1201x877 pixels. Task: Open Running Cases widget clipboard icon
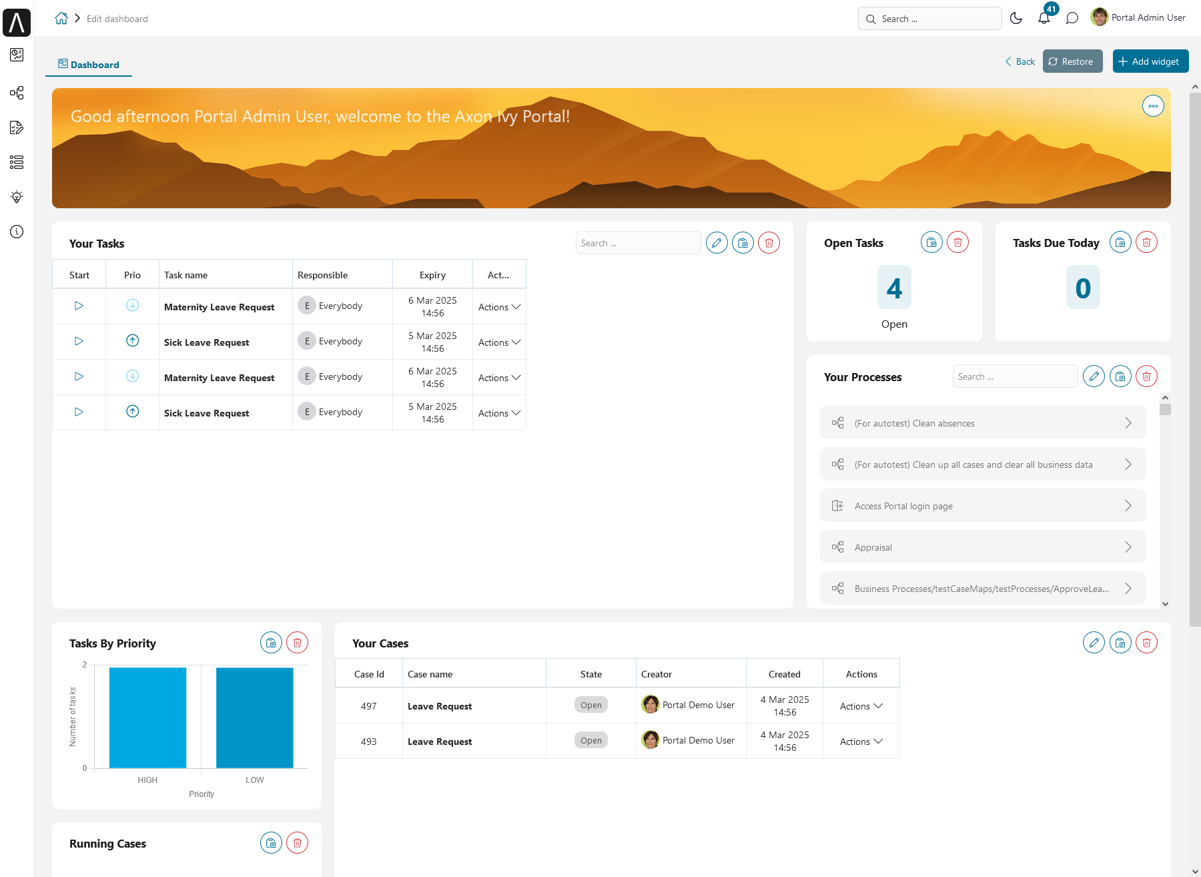(x=271, y=843)
